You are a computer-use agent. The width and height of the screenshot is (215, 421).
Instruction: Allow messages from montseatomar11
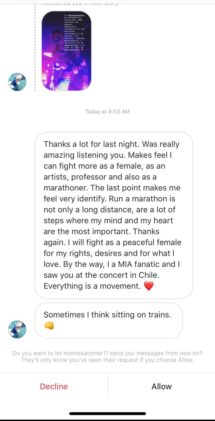(162, 386)
